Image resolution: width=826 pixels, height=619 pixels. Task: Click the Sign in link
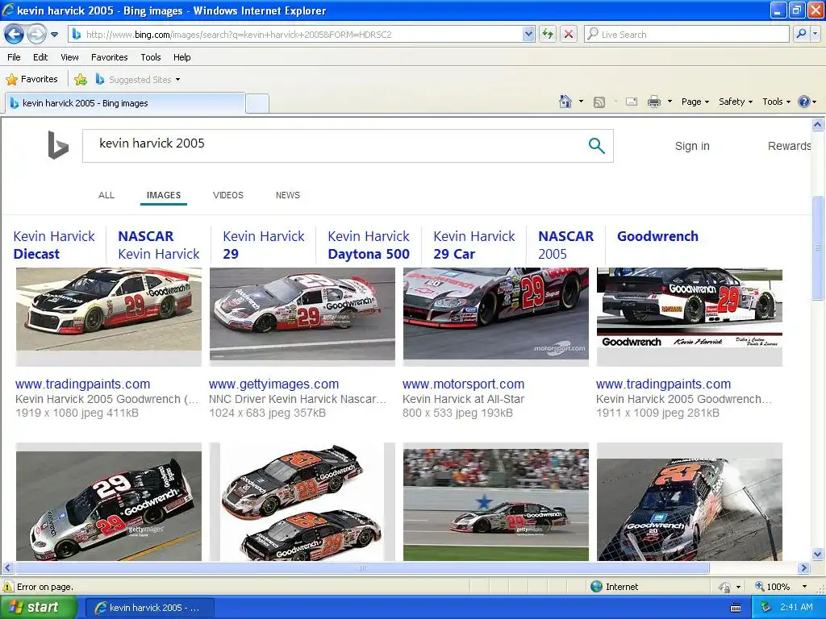[692, 147]
